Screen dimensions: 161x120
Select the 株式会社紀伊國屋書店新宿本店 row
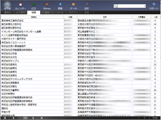coord(80,98)
